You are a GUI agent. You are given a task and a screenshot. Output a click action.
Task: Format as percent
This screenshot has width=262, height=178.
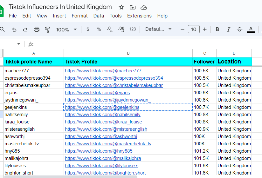pos(99,29)
